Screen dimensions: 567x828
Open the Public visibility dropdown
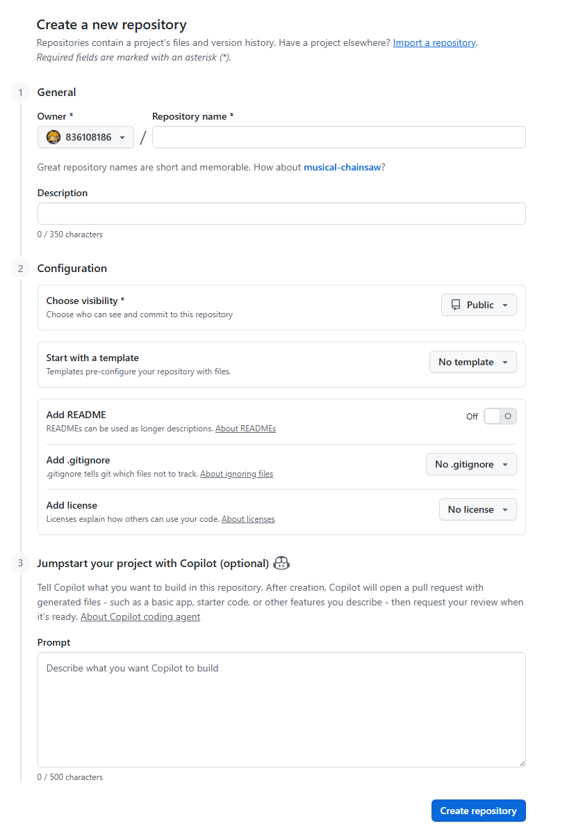(479, 305)
